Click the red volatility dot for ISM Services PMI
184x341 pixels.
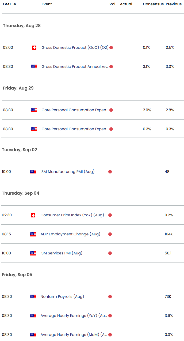point(110,253)
